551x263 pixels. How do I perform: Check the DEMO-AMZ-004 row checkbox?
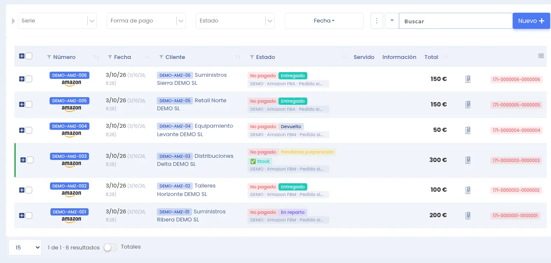pos(29,130)
